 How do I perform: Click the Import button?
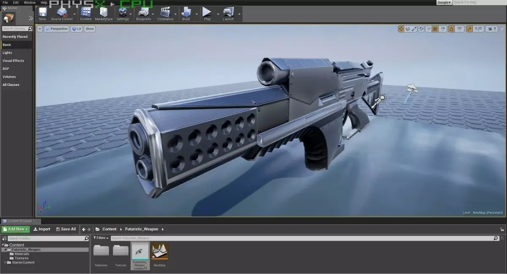tap(42, 229)
